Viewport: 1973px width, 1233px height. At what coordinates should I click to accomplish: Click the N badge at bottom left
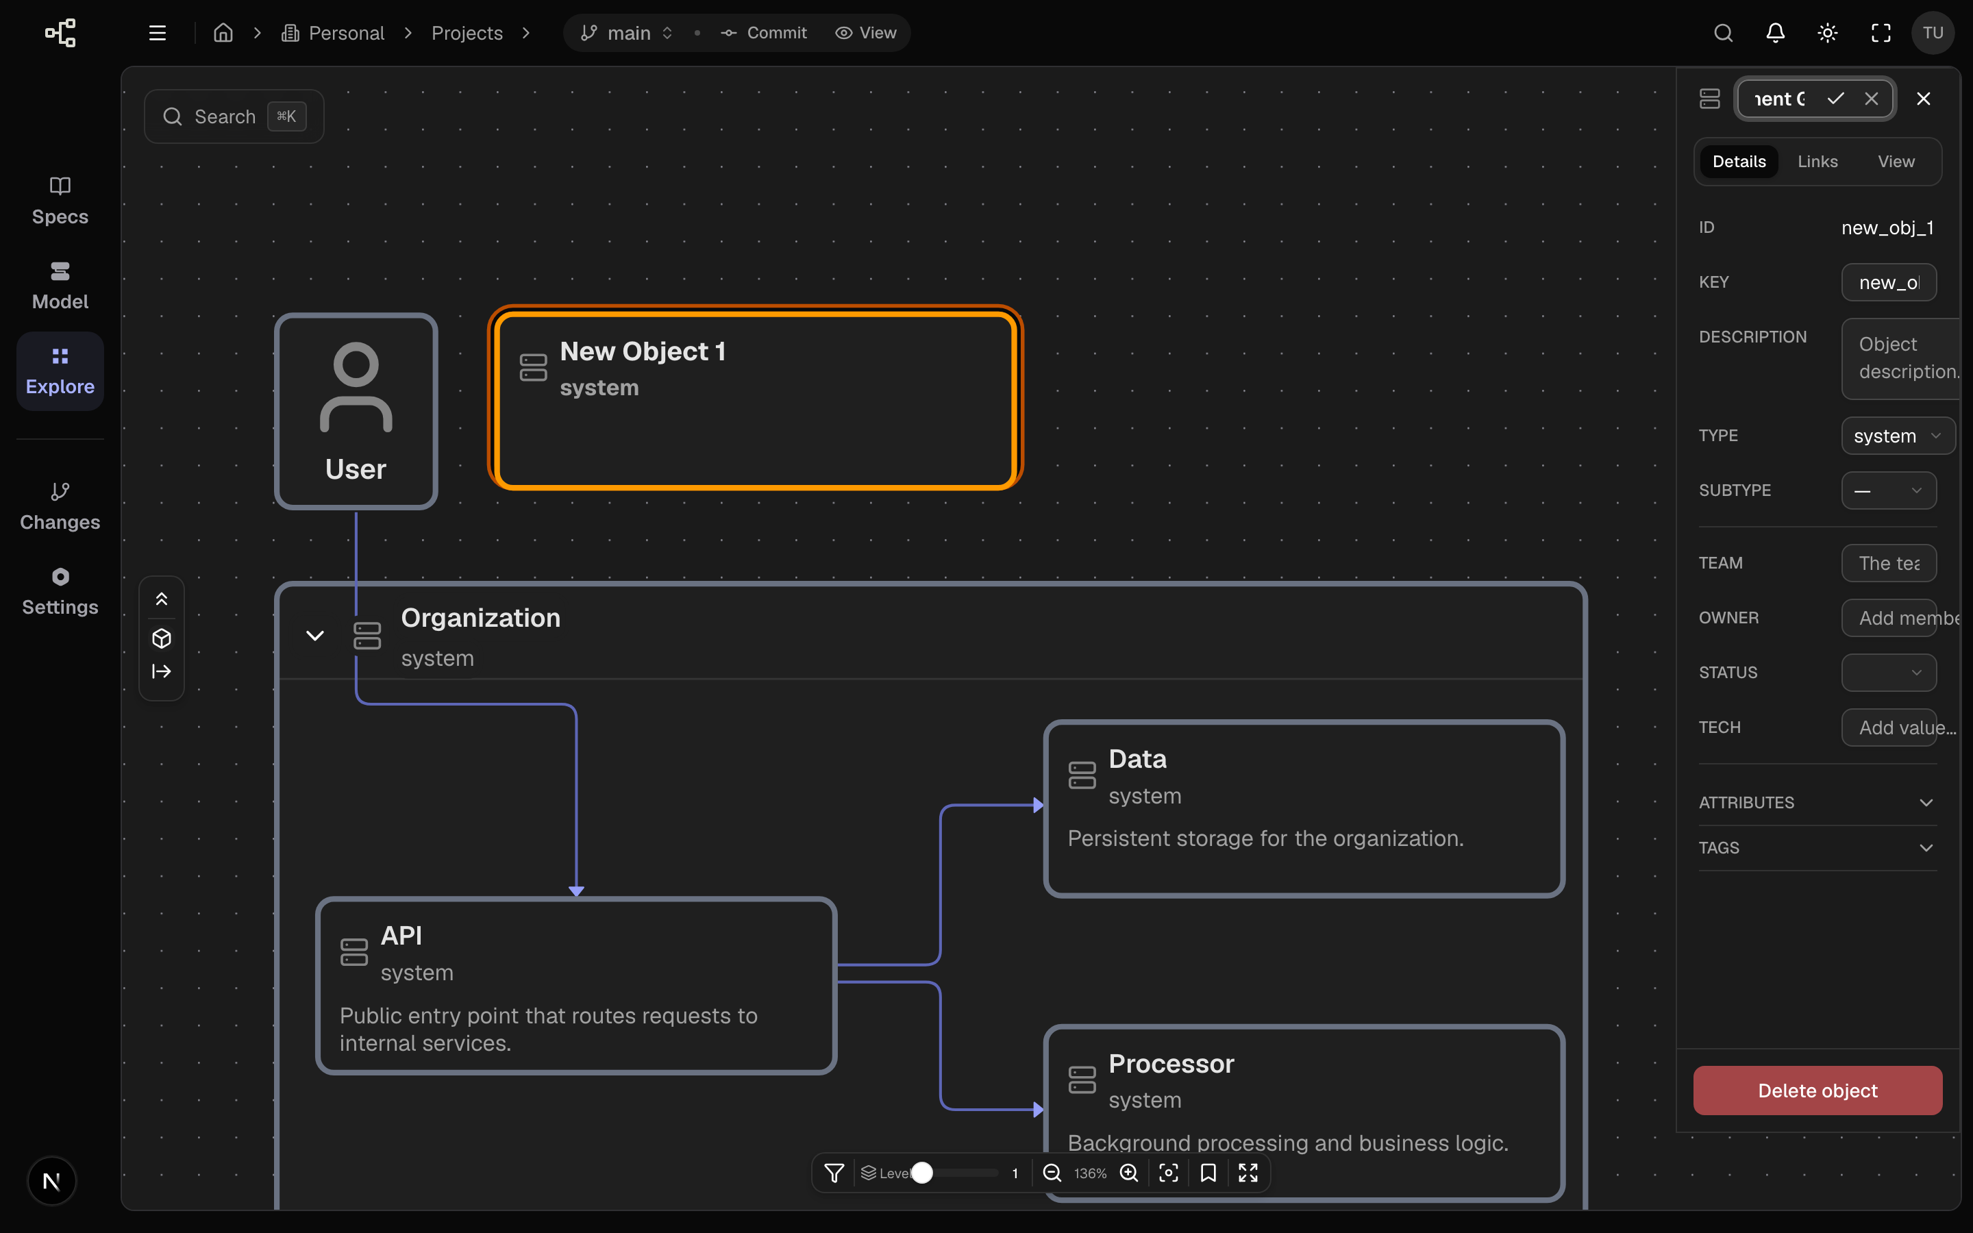tap(51, 1181)
